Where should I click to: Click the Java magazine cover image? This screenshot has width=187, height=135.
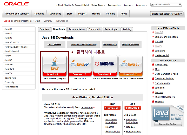coord(161,113)
